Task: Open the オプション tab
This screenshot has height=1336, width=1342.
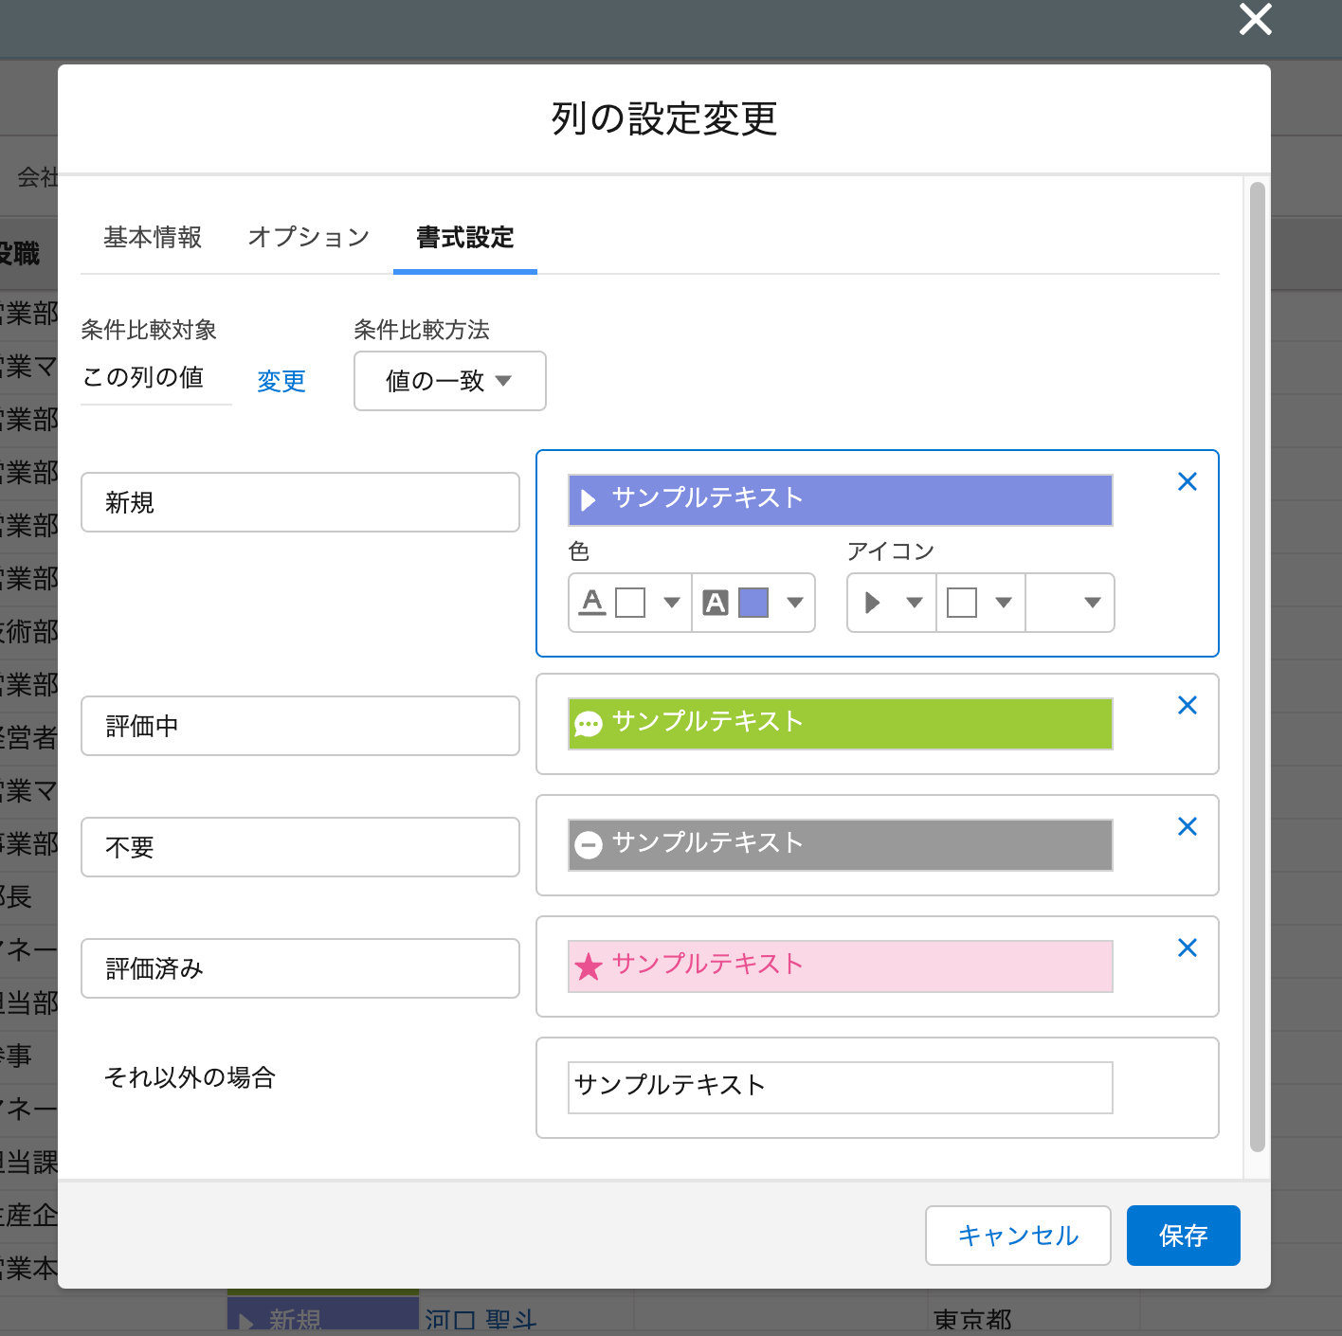Action: coord(309,237)
